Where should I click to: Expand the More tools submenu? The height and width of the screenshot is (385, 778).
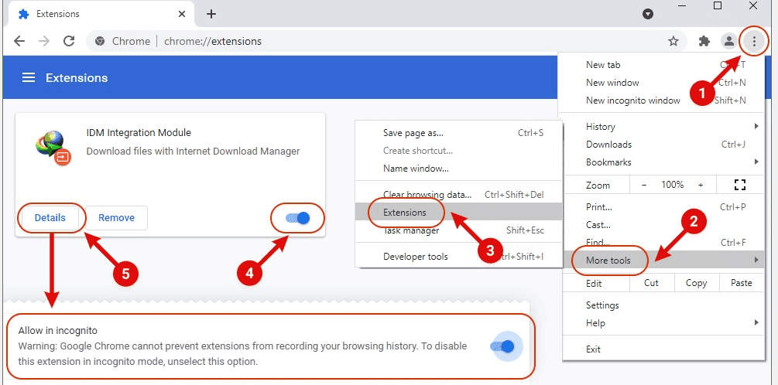pos(664,260)
